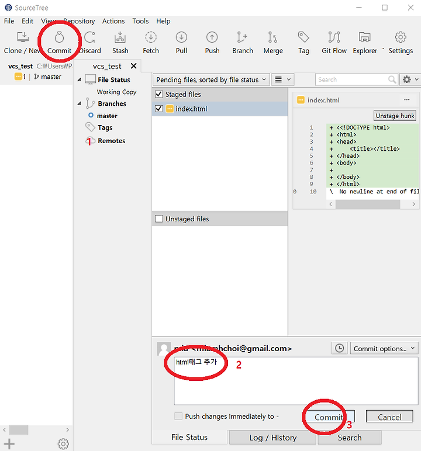Click the Tags icon in sidebar

tap(90, 127)
